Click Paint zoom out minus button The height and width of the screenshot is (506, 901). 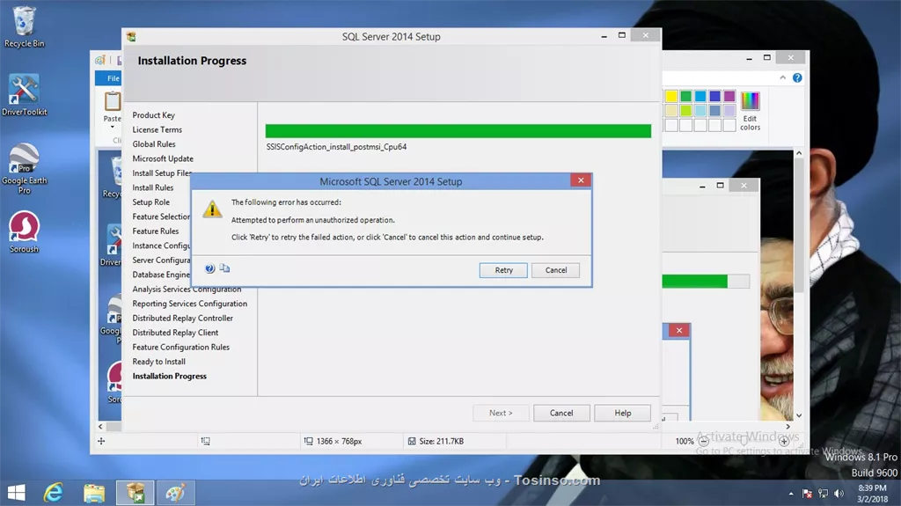point(703,441)
